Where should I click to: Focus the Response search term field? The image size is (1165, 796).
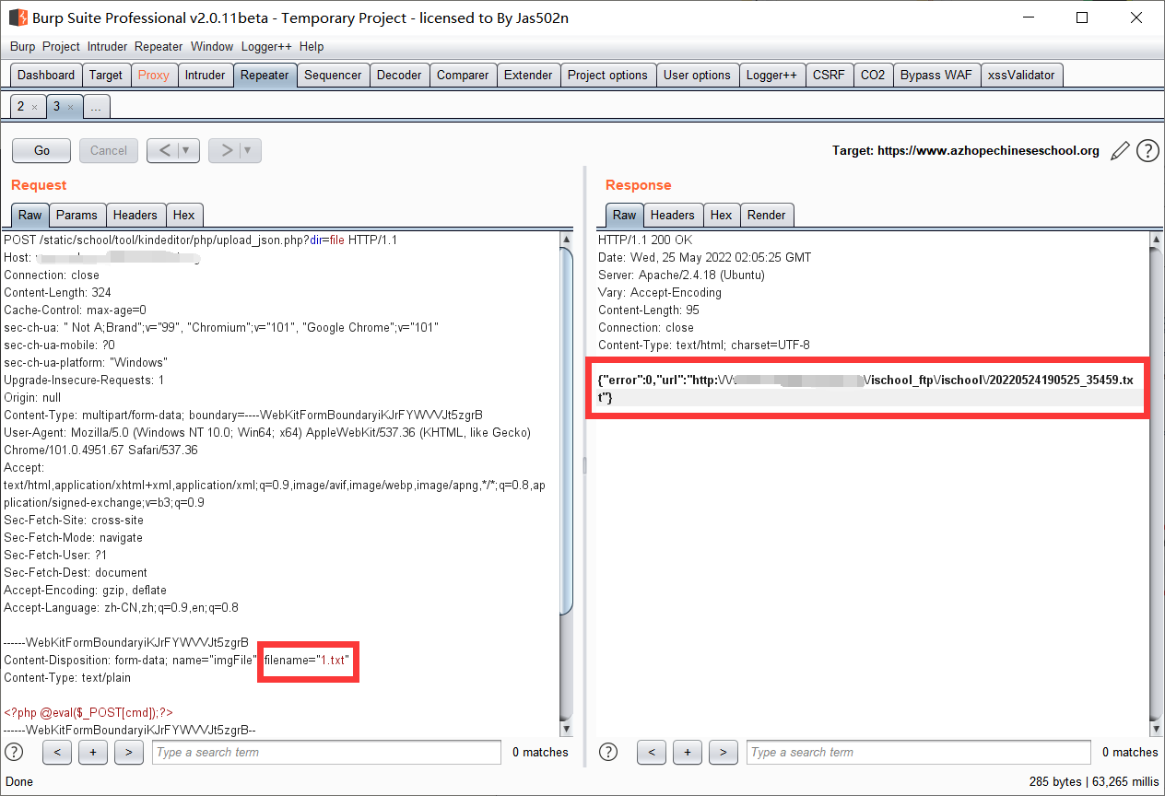[x=918, y=752]
